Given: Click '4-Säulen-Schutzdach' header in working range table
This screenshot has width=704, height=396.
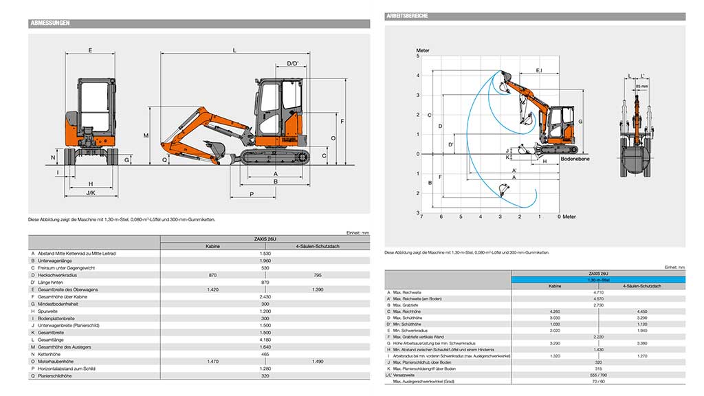Looking at the screenshot, I should 642,286.
